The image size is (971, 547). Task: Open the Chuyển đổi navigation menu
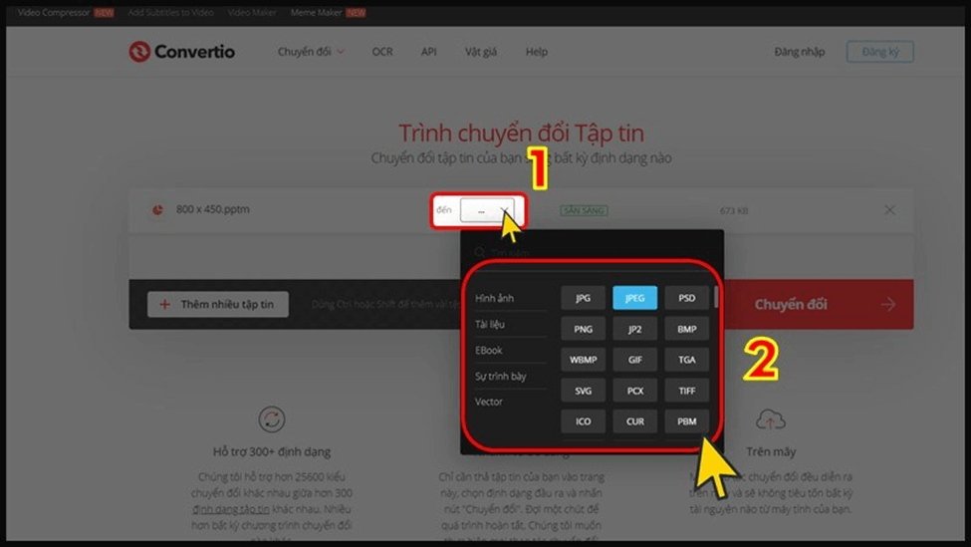pos(311,52)
